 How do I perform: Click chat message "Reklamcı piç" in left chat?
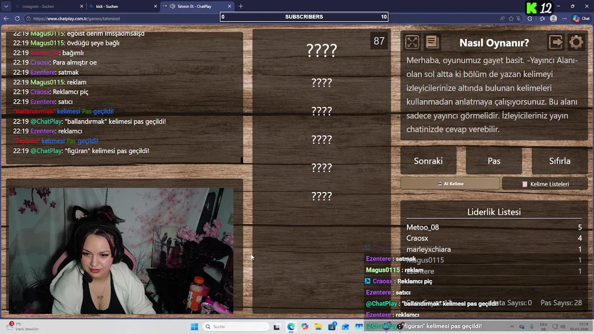[x=71, y=92]
